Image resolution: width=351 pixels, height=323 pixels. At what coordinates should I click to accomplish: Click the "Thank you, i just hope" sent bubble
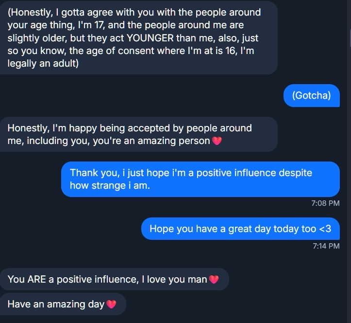tap(200, 179)
